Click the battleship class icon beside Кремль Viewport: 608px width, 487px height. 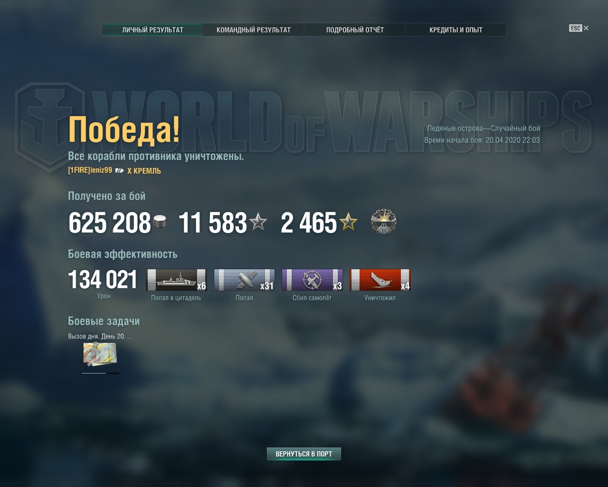point(120,171)
